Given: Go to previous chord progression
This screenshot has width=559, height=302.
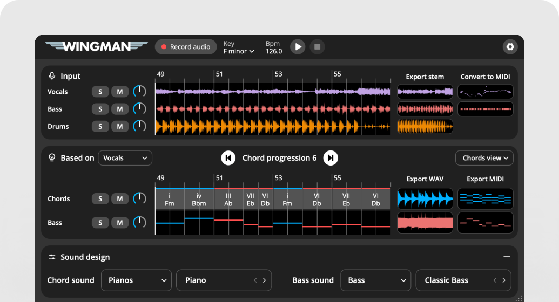Looking at the screenshot, I should (x=228, y=158).
